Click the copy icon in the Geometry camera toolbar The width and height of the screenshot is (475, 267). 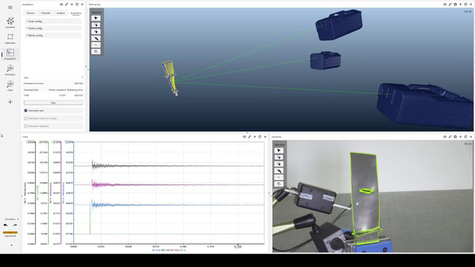click(x=279, y=184)
